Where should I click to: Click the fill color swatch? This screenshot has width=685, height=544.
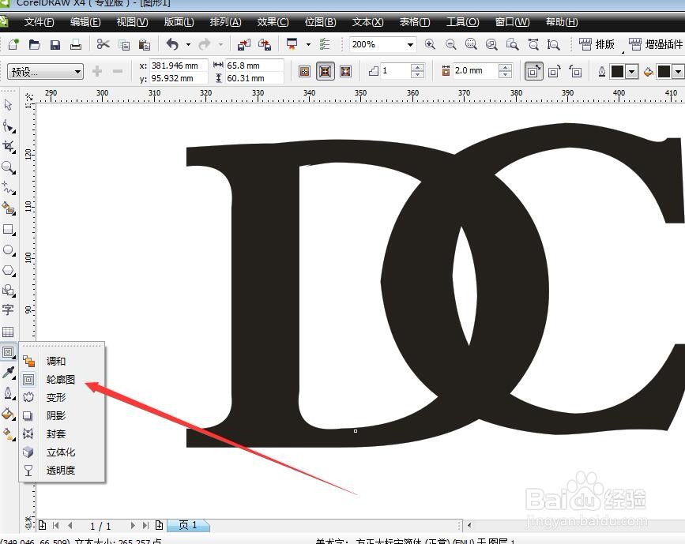(x=664, y=72)
